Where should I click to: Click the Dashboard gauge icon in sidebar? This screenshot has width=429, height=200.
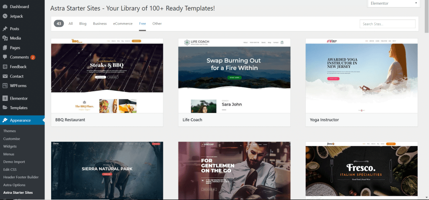coord(5,7)
